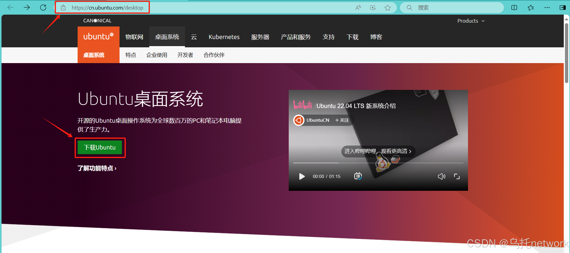Play the Ubuntu 22.04 video
The image size is (570, 253).
(302, 177)
